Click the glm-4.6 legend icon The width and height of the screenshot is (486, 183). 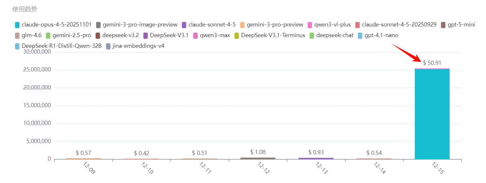(x=17, y=35)
